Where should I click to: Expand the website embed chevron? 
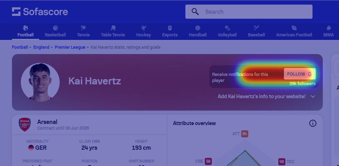pyautogui.click(x=313, y=96)
